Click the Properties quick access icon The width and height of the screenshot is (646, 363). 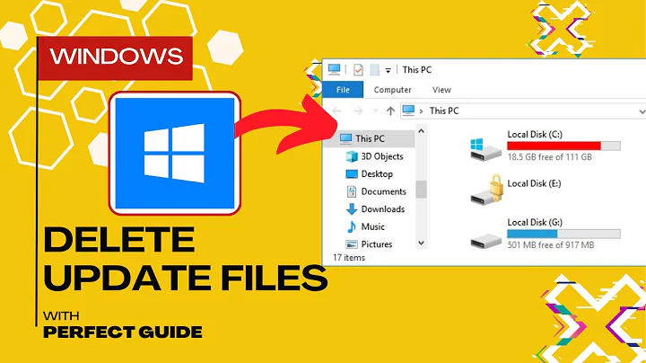pyautogui.click(x=358, y=70)
